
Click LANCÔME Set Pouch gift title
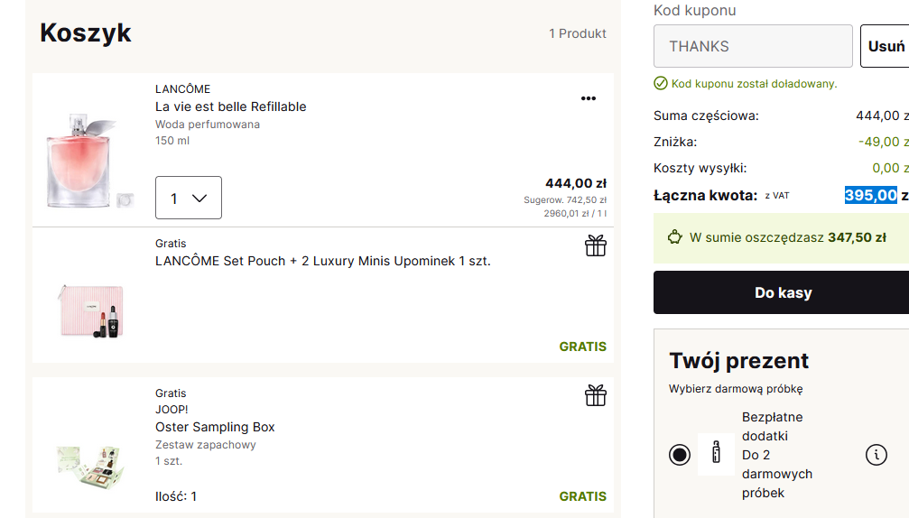coord(322,261)
